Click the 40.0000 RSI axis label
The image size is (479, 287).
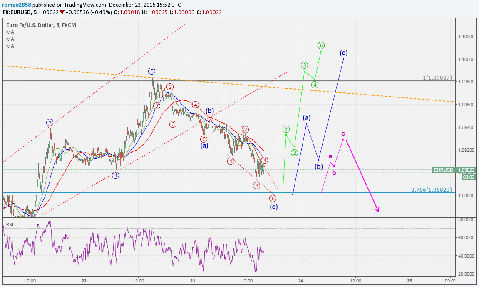click(466, 255)
